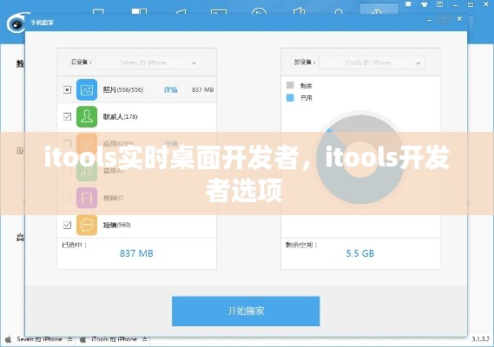494x347 pixels.
Task: Click the blue used-space legend swatch
Action: (x=290, y=98)
